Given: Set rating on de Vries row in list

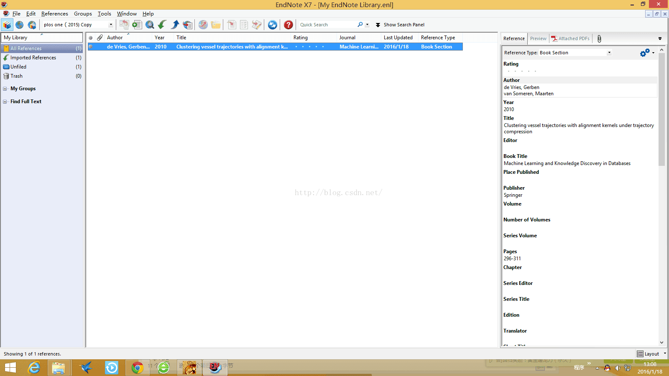Looking at the screenshot, I should [309, 47].
